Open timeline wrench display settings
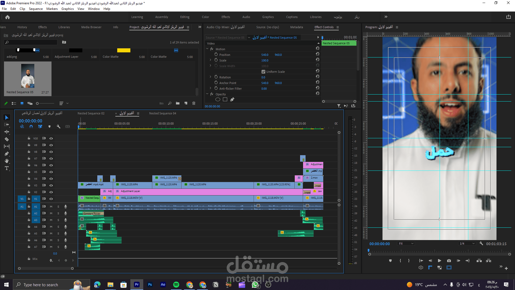The width and height of the screenshot is (515, 290). (x=58, y=126)
